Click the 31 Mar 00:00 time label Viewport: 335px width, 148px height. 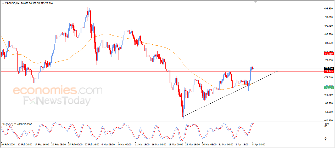[x=226, y=144]
